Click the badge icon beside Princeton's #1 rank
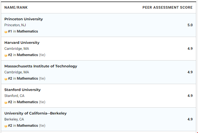Viewport: 198px width, 133px height. (6, 32)
